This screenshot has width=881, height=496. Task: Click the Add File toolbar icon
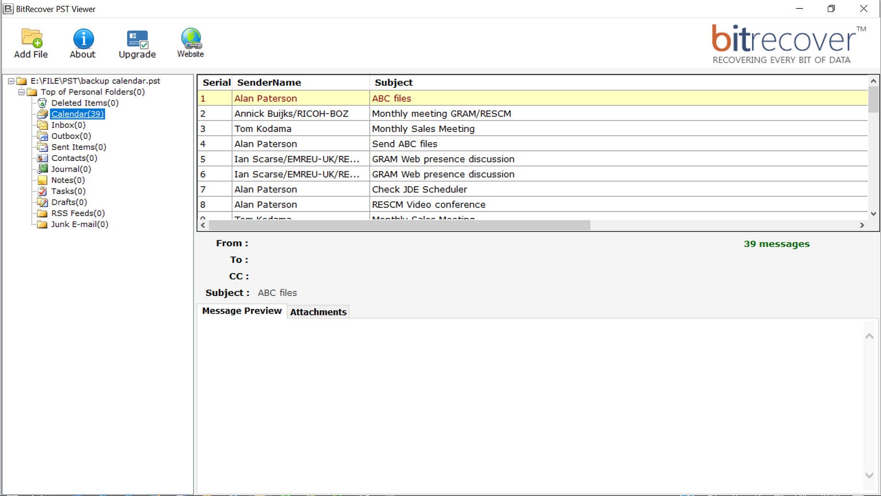[x=32, y=38]
